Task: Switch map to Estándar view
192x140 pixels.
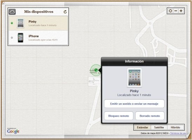Action: tap(143, 127)
